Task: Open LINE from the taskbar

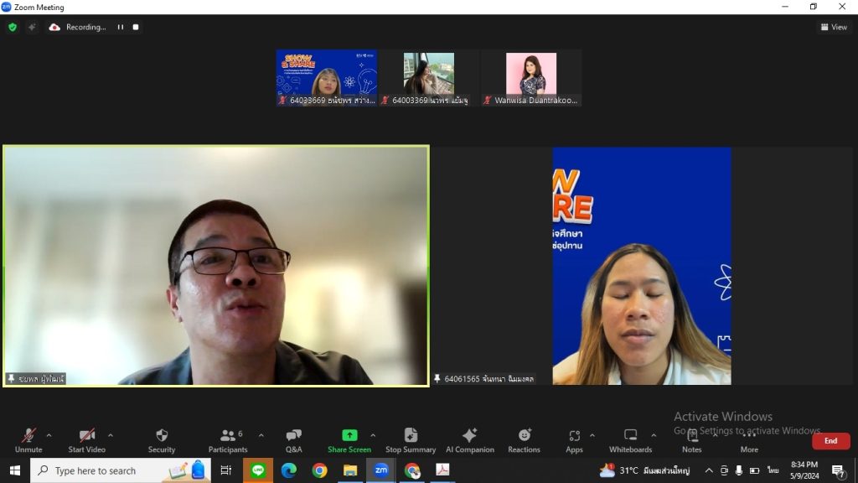Action: 258,470
